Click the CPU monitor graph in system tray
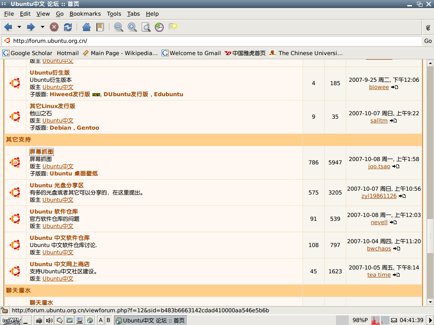Viewport: 434px width, 325px height. pyautogui.click(x=375, y=320)
